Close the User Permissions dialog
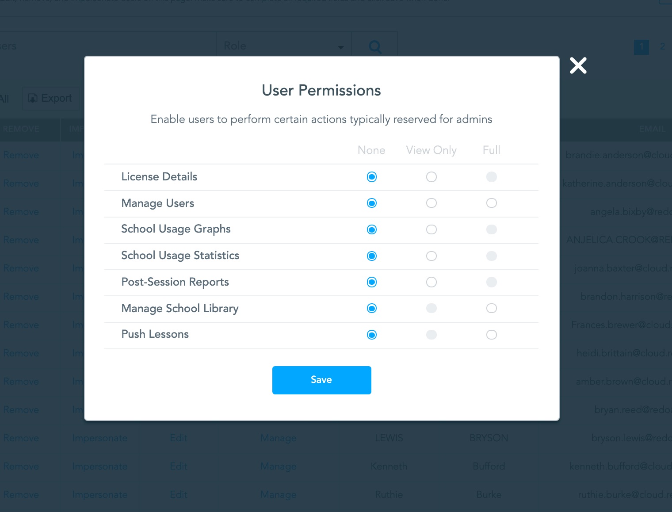 click(578, 65)
